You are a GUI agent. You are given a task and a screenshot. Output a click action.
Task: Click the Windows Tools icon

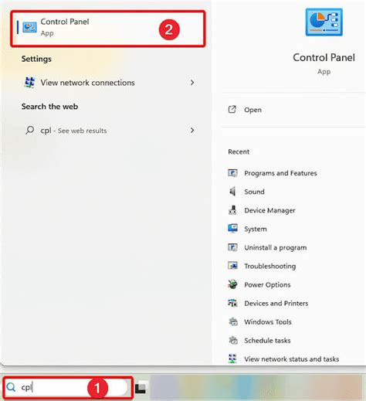point(233,321)
